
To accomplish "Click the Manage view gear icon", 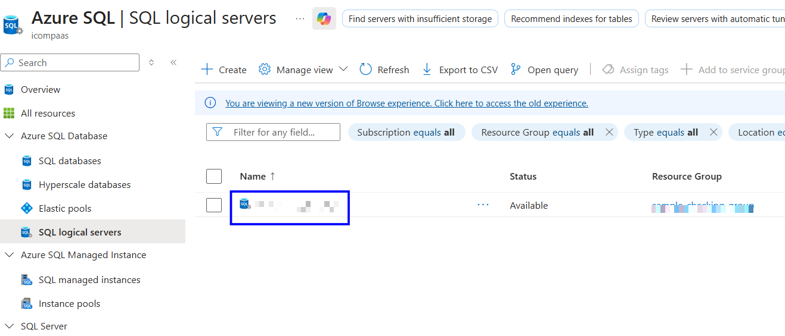I will click(265, 70).
